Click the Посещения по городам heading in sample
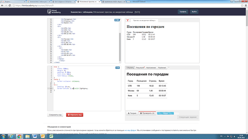The height and width of the screenshot is (139, 248). point(147,74)
